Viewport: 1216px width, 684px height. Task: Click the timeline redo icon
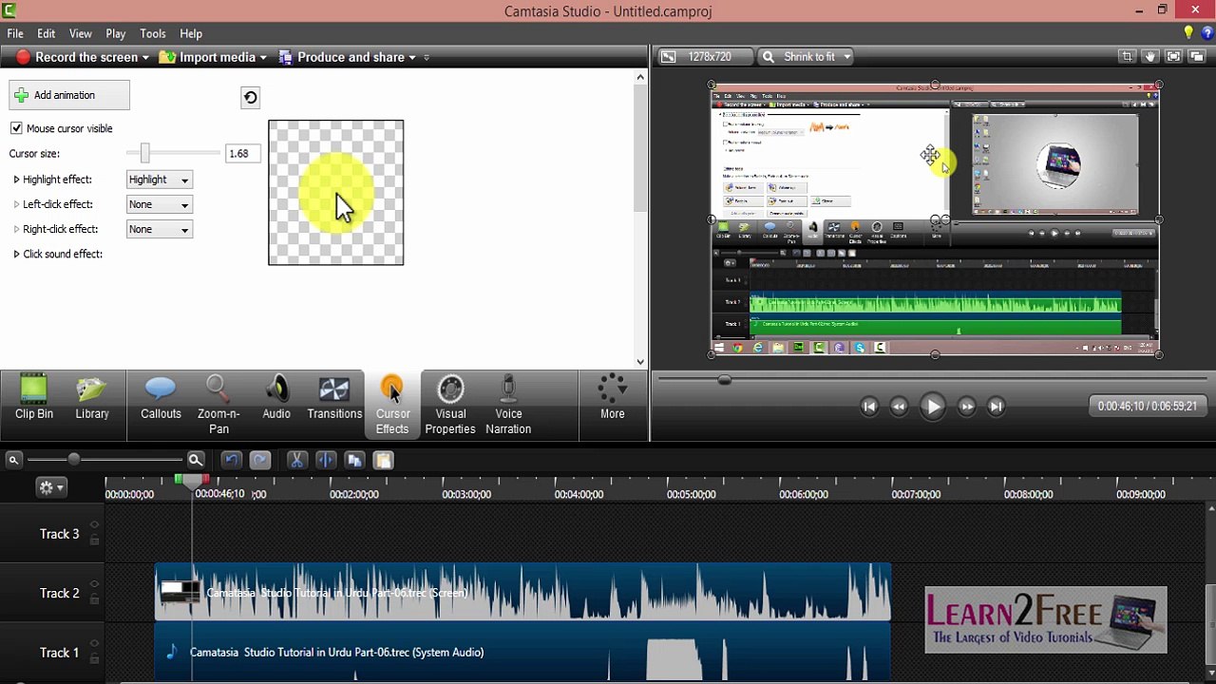pos(259,460)
